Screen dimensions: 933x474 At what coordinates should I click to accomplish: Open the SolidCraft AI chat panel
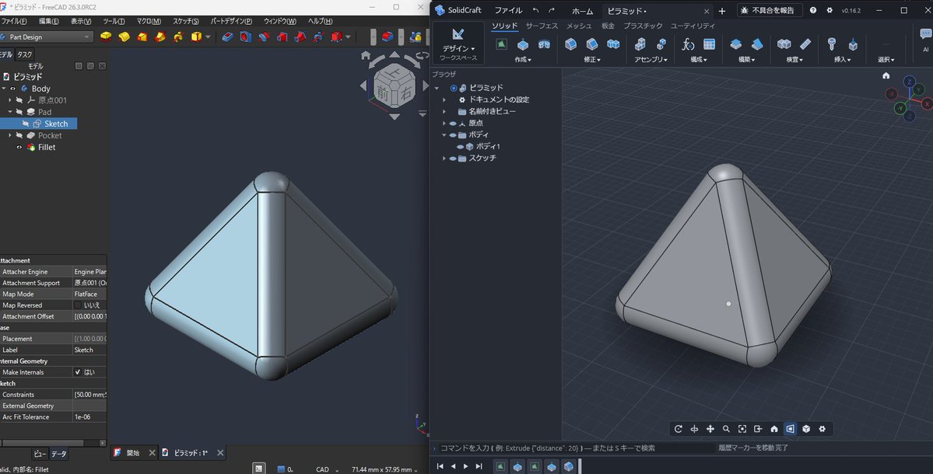click(925, 40)
